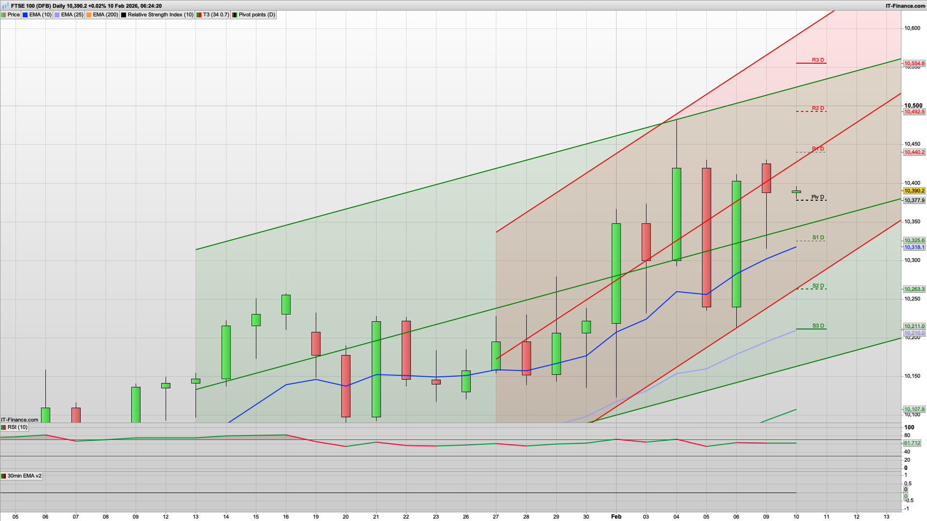Click the candlestick icon in the title bar
Screen dimensions: 927x521
pos(6,6)
